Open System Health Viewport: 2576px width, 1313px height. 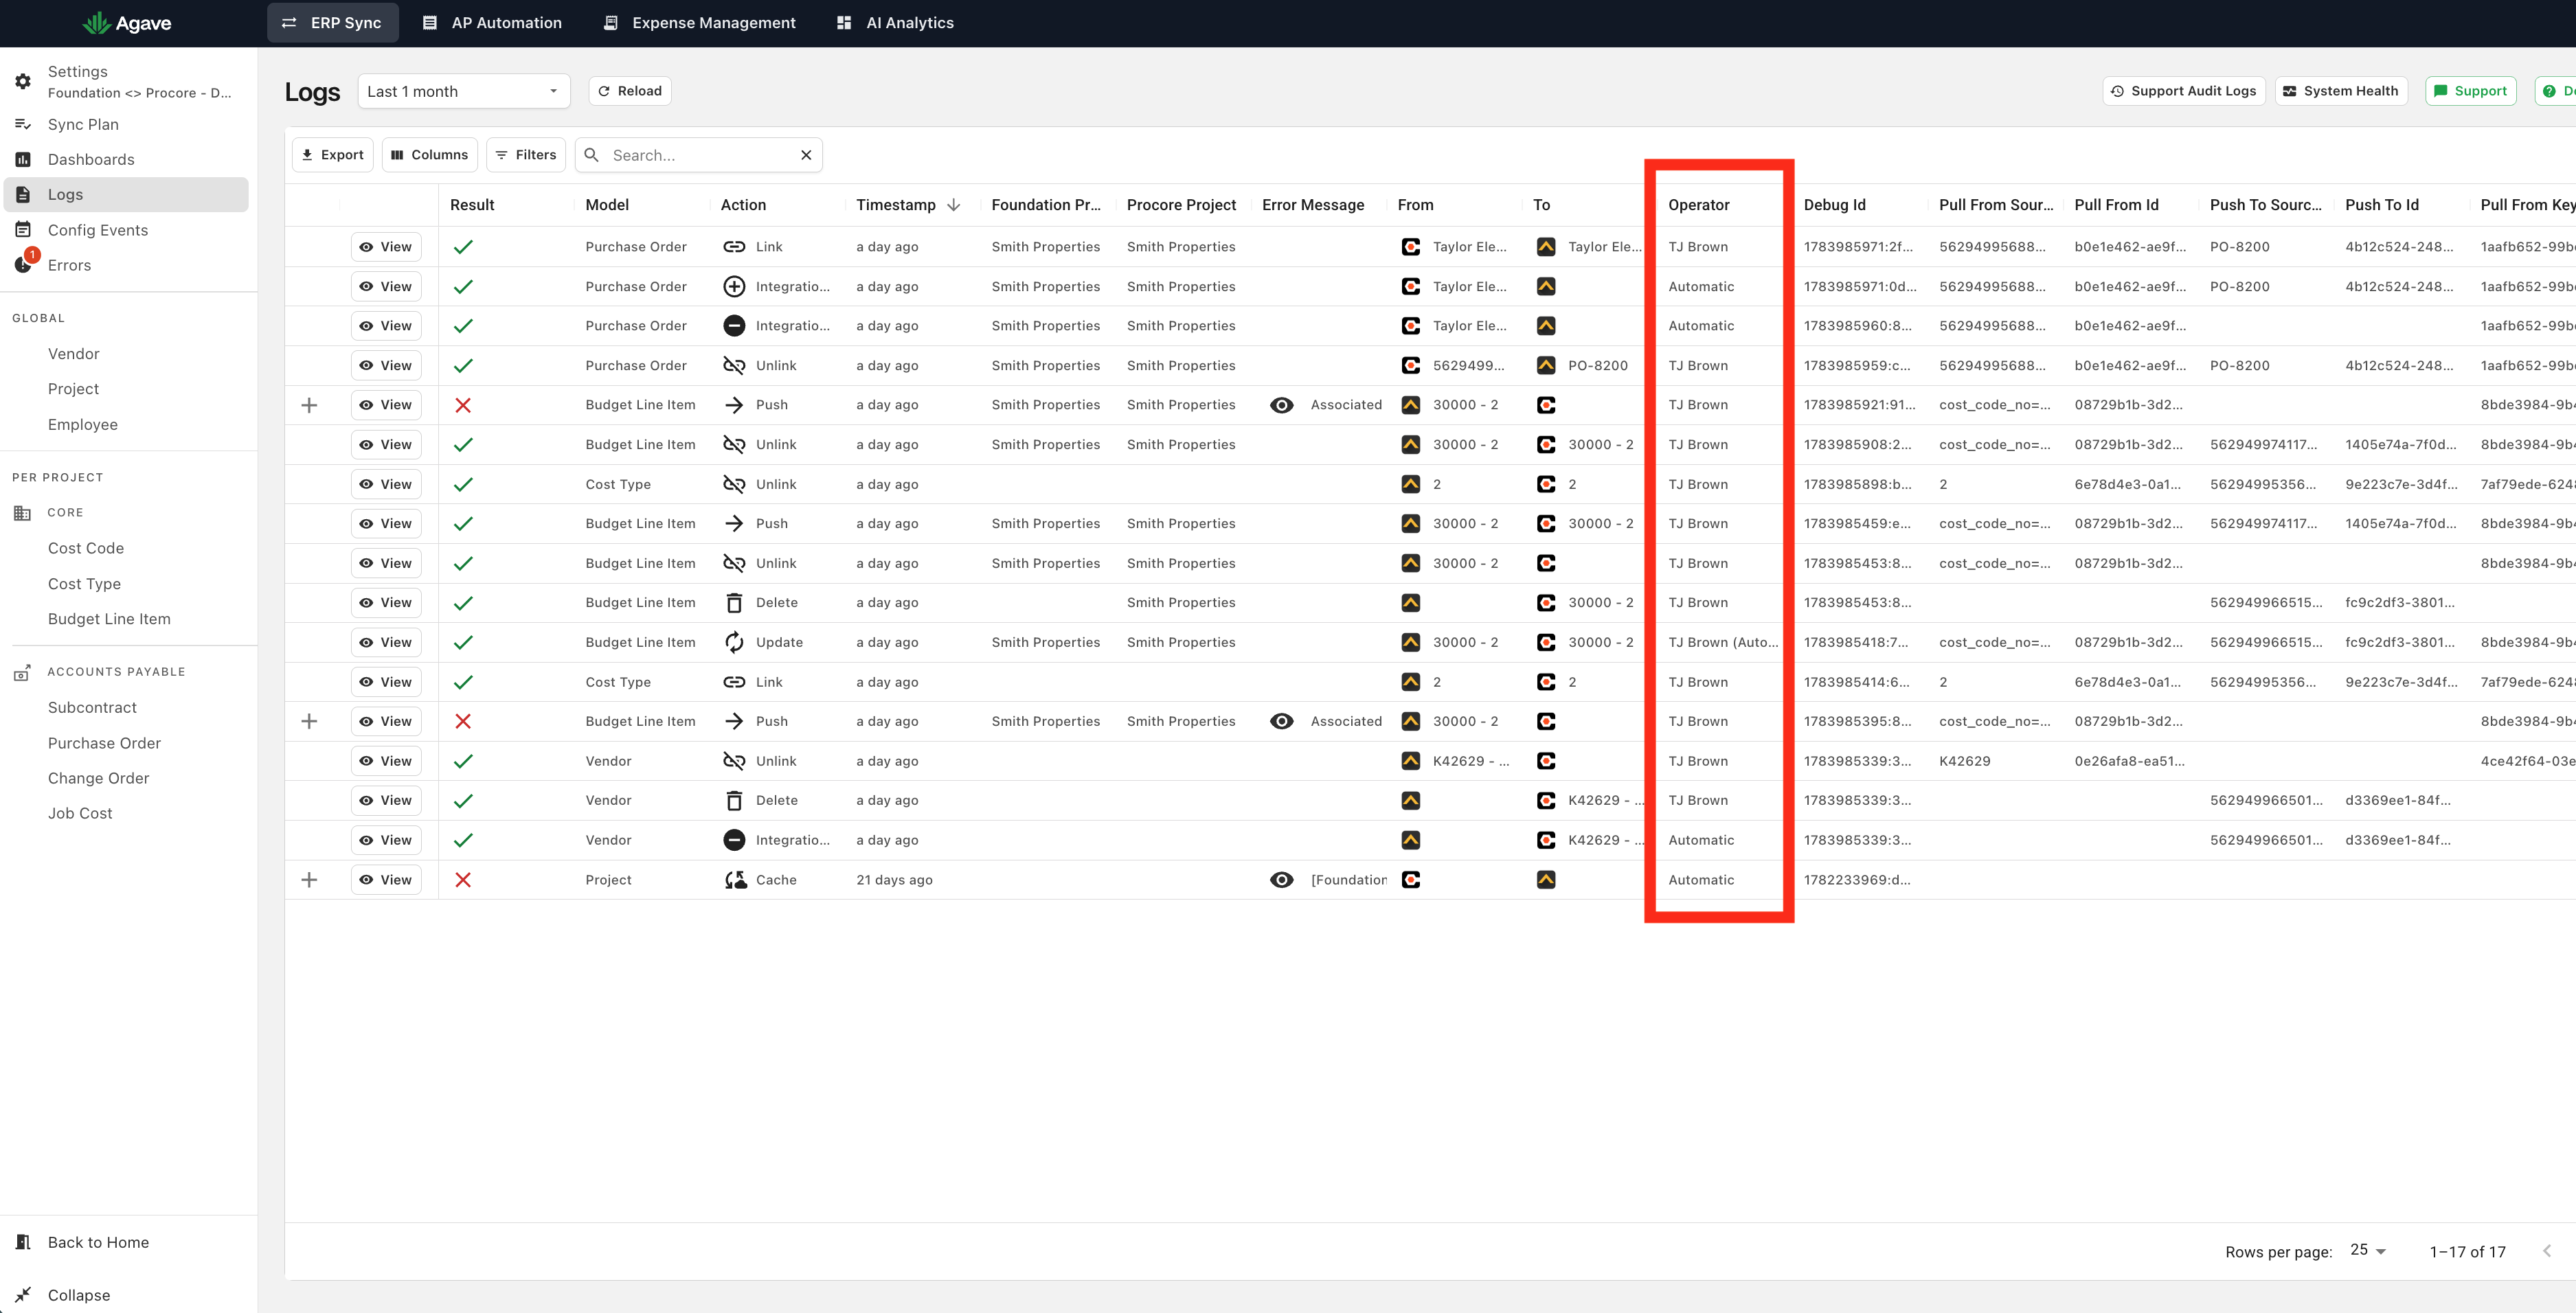click(x=2341, y=91)
